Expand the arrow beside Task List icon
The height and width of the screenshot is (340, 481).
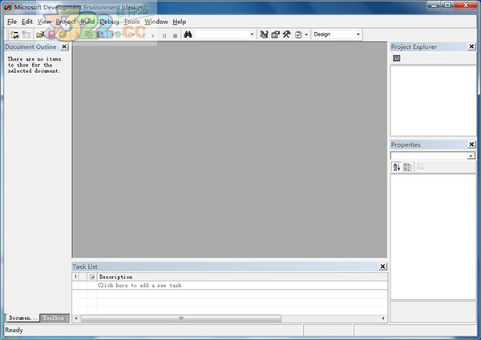pos(306,34)
